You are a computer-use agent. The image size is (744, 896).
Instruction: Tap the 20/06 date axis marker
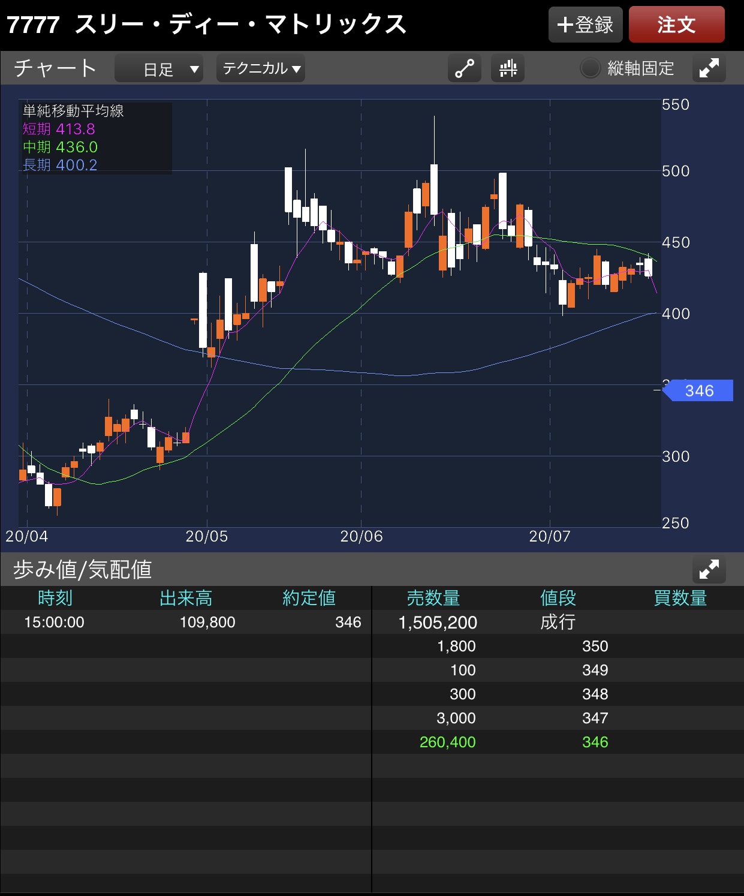[x=361, y=536]
